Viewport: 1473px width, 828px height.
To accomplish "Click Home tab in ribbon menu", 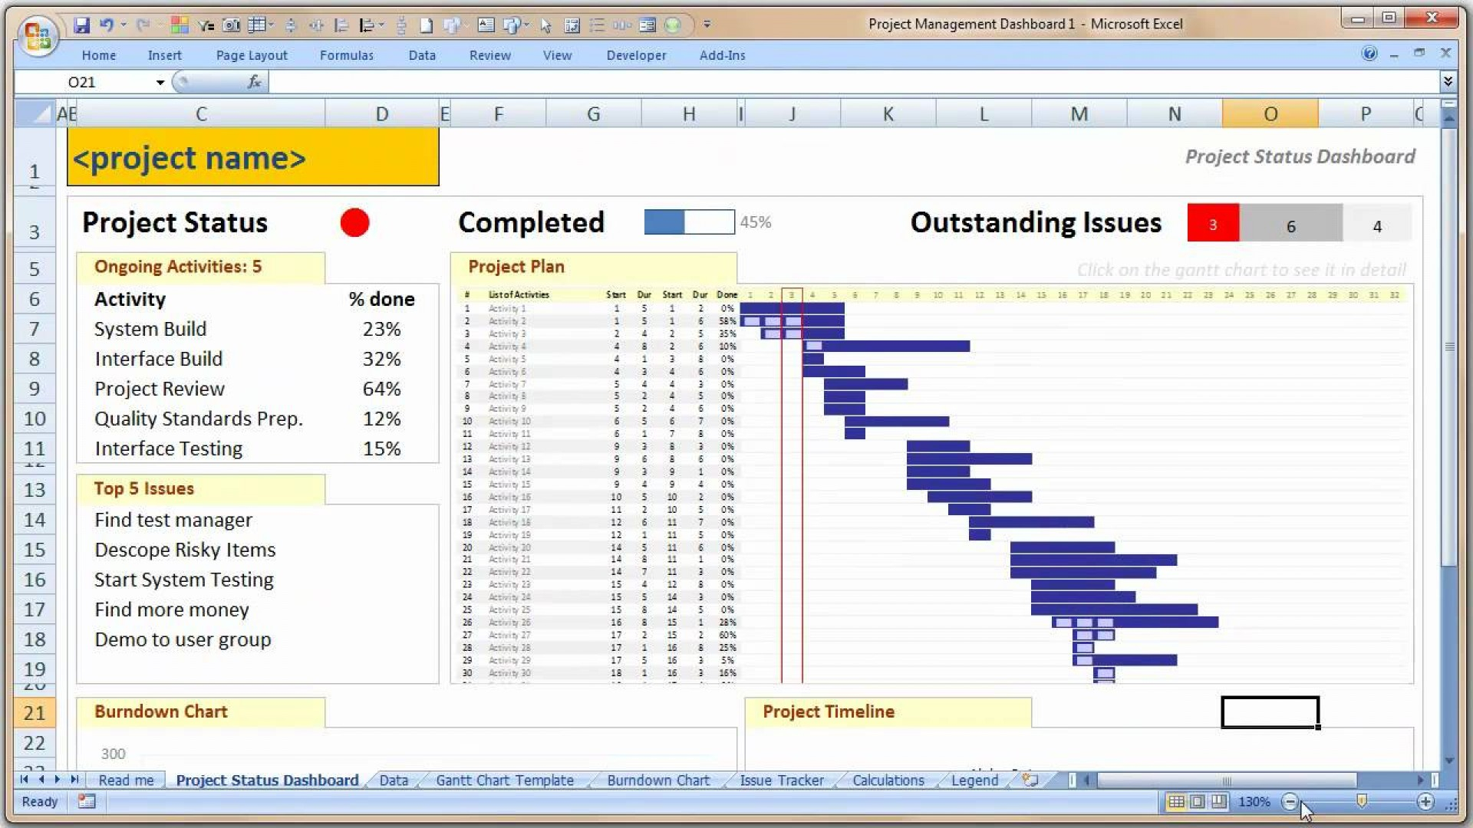I will 98,54.
